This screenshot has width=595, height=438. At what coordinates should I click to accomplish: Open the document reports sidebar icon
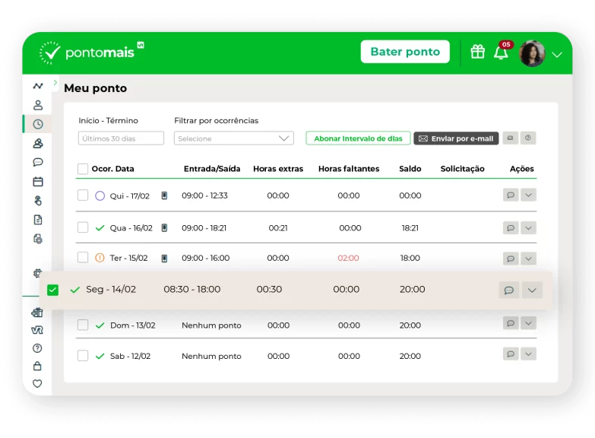pos(38,220)
